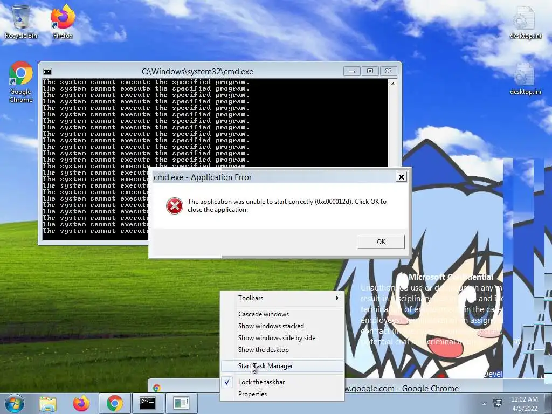Open Windows Explorer from the taskbar
Viewport: 552px width, 414px height.
click(x=48, y=403)
